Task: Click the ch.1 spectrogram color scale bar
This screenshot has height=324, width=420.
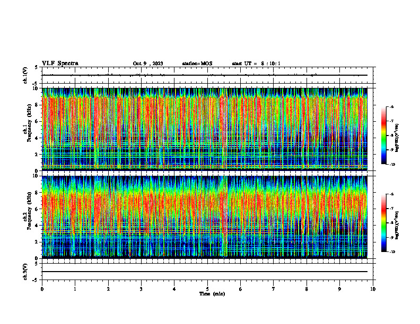Action: point(384,136)
